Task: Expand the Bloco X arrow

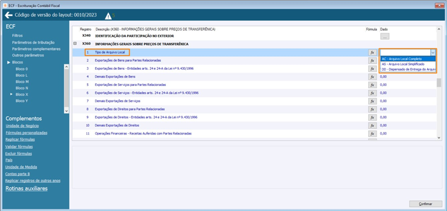Action: [x=12, y=94]
